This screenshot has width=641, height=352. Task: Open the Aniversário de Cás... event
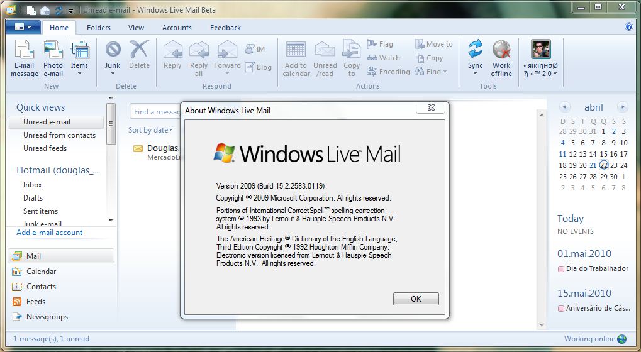click(x=594, y=308)
